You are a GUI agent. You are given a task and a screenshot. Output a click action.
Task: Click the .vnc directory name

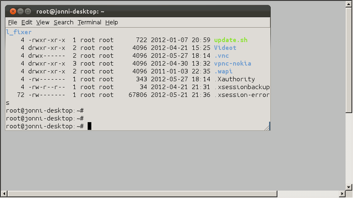pyautogui.click(x=222, y=56)
